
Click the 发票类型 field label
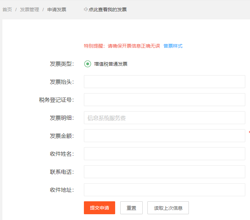point(61,64)
